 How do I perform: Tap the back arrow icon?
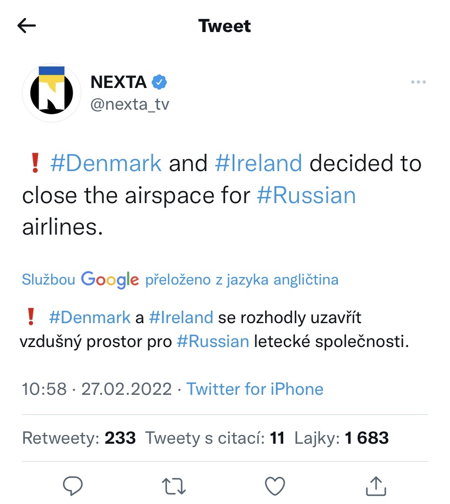[x=27, y=26]
